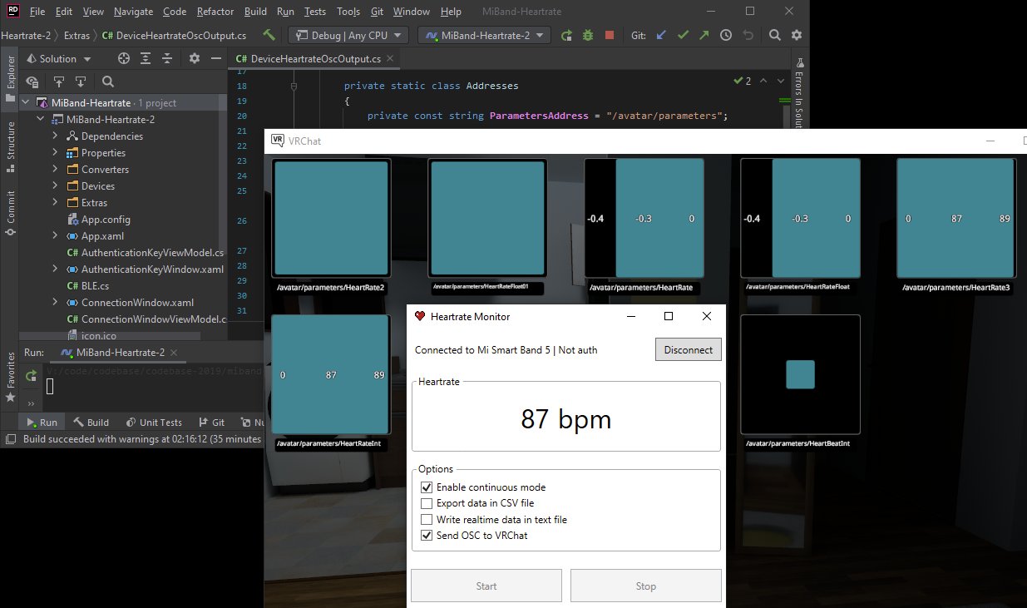Click the Git commit checkmark icon
The height and width of the screenshot is (608, 1027).
pyautogui.click(x=683, y=36)
